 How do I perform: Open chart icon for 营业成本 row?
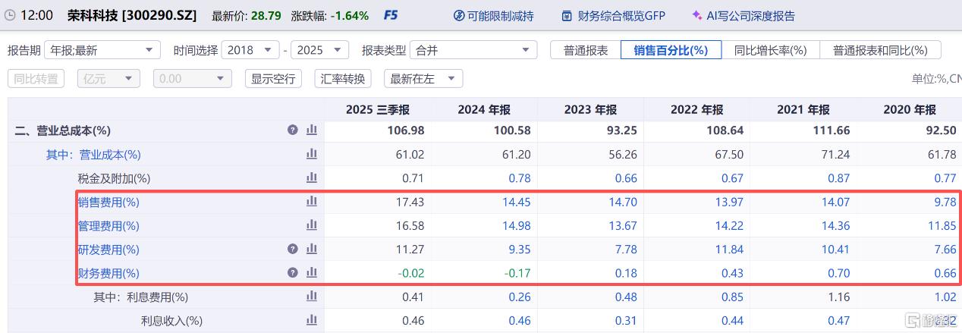point(311,154)
